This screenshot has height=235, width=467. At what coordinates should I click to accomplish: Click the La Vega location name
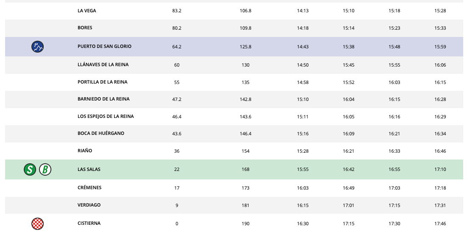(87, 11)
